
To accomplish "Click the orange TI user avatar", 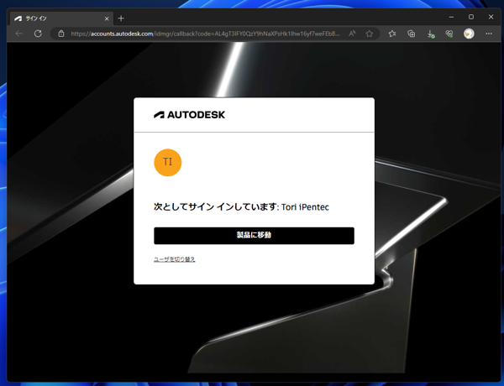I will pos(168,163).
